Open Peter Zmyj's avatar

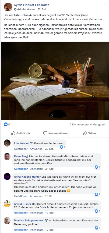(7, 157)
